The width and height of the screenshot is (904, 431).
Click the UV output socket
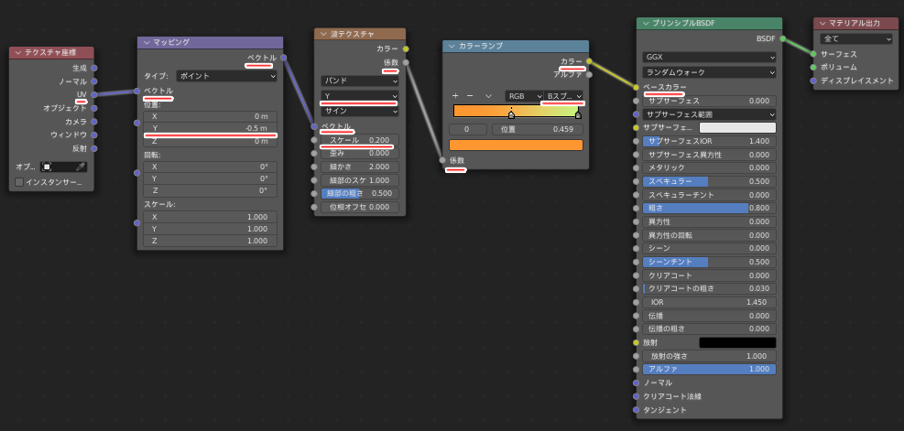(x=94, y=94)
